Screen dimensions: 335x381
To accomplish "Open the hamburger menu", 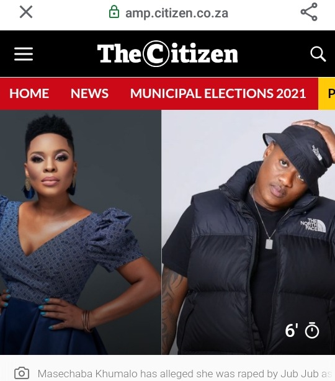I will click(x=24, y=54).
